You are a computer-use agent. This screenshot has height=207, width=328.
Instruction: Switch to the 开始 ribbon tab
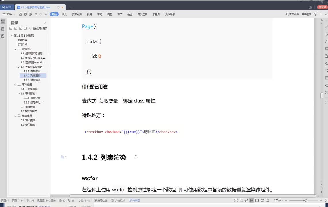54,14
